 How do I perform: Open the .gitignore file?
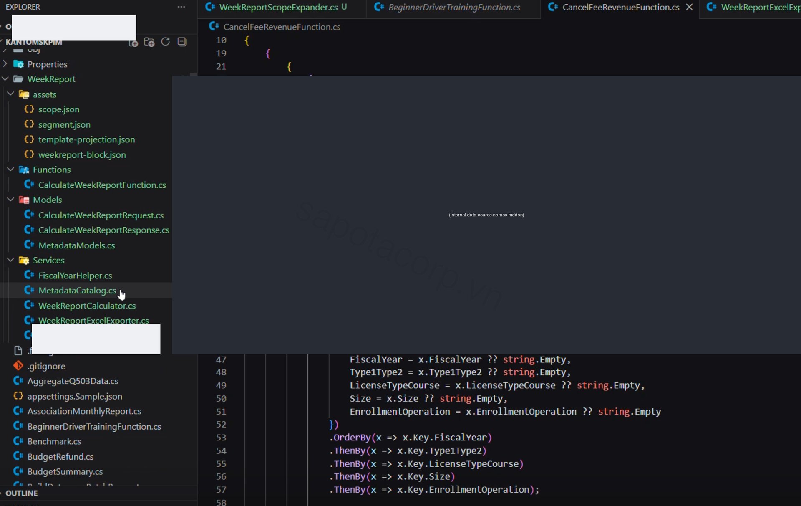46,366
